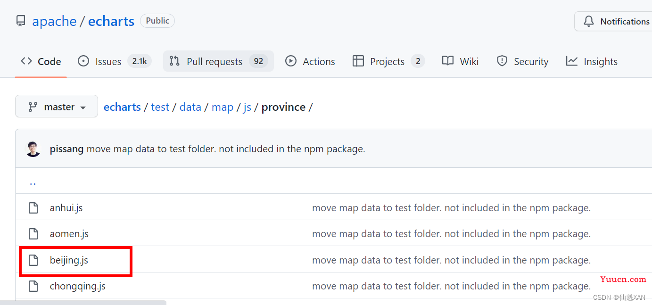The width and height of the screenshot is (652, 305).
Task: Click the branch icon in master selector
Action: click(33, 107)
